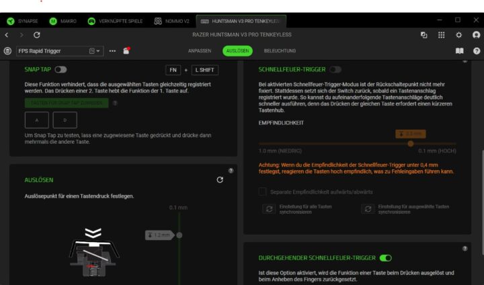Open the Beleuchtung tab
Image resolution: width=484 pixels, height=285 pixels.
(280, 50)
